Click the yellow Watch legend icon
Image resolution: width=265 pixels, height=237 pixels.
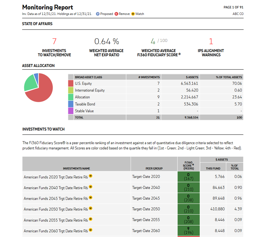(133, 14)
